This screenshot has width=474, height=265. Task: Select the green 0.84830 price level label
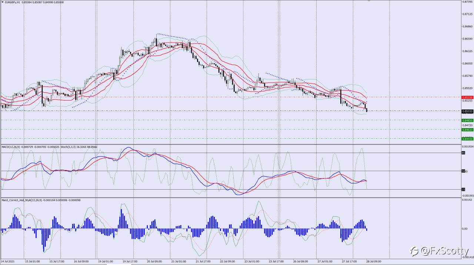pyautogui.click(x=468, y=120)
